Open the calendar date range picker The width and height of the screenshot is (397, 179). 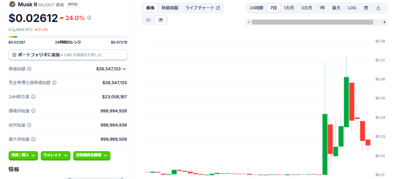tap(366, 8)
